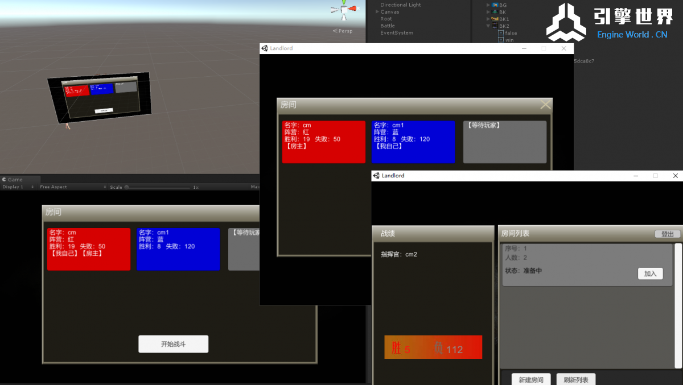This screenshot has height=385, width=683.
Task: Open the Free Aspect dropdown
Action: click(x=71, y=187)
